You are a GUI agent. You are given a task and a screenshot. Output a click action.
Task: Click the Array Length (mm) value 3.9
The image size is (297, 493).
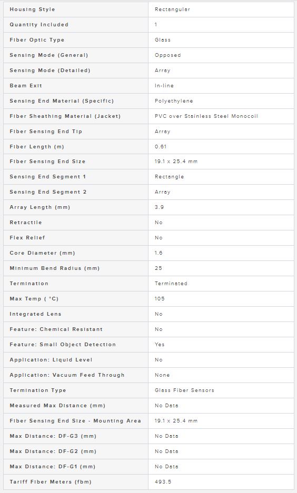[x=159, y=207]
